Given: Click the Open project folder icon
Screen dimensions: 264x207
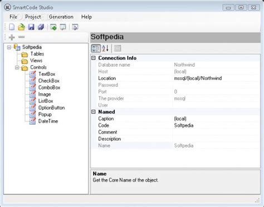Looking at the screenshot, I should [21, 27].
